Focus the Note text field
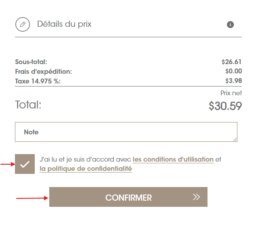Viewport: 255px width, 227px height. [x=126, y=132]
